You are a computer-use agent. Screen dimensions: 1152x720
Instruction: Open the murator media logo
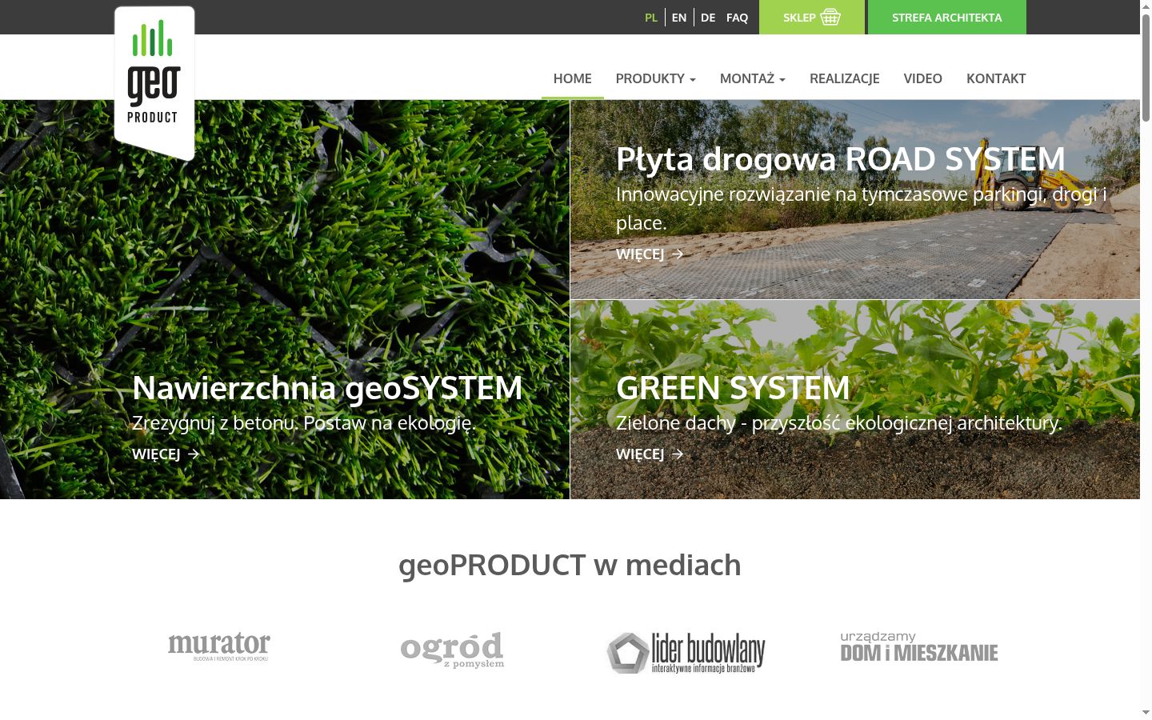point(219,646)
